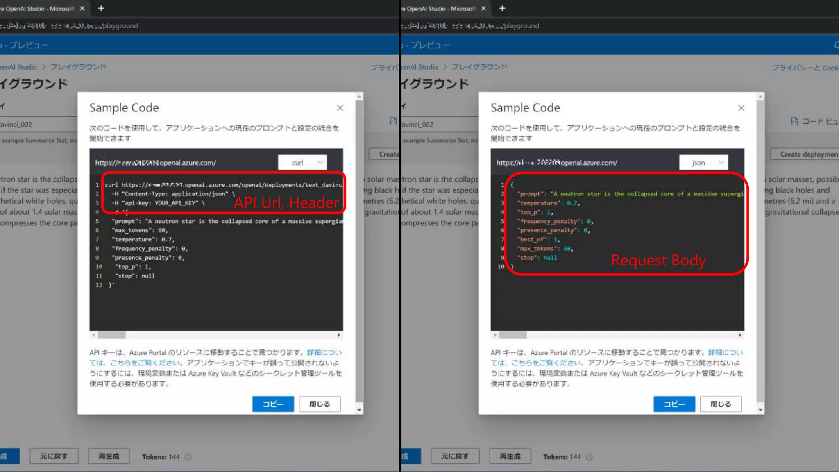Viewport: 839px width, 472px height.
Task: Open the 詳細について link in left dialog
Action: 324,352
